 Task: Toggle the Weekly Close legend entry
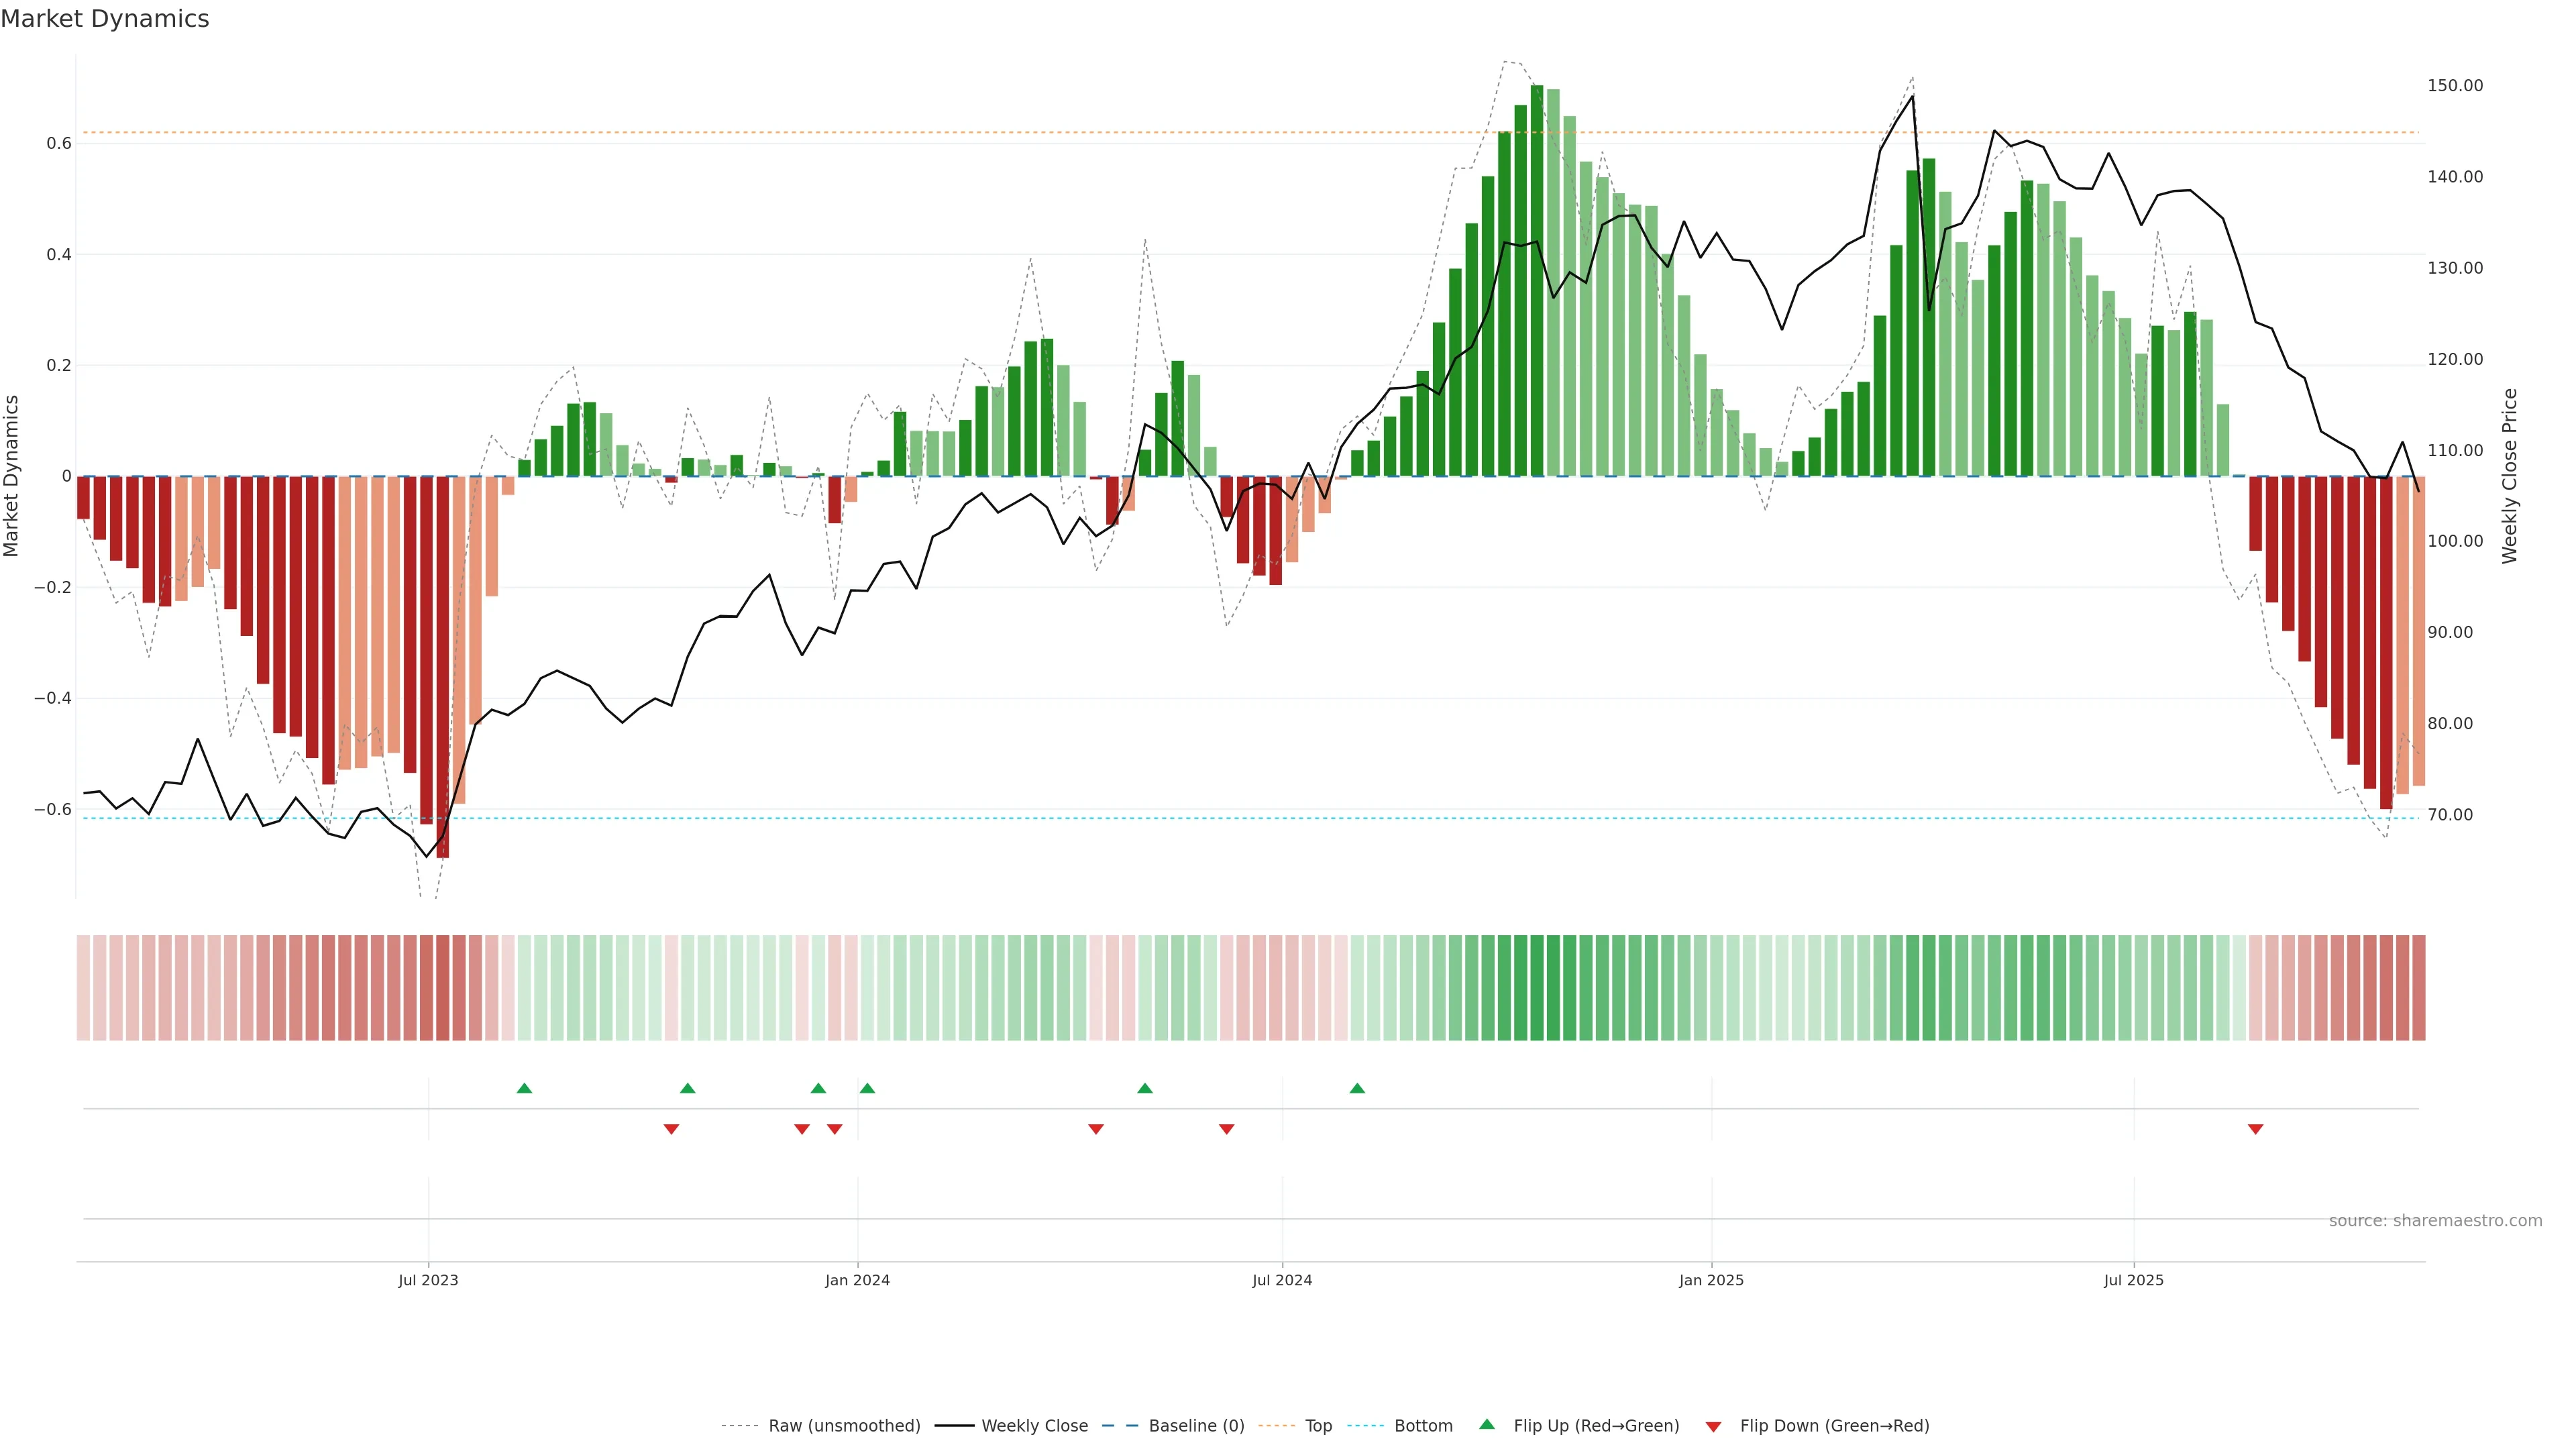pos(1034,1426)
